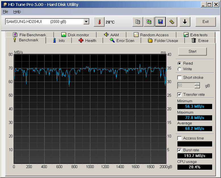
Task: Close the HD Tune Pro window
Action: [216, 5]
